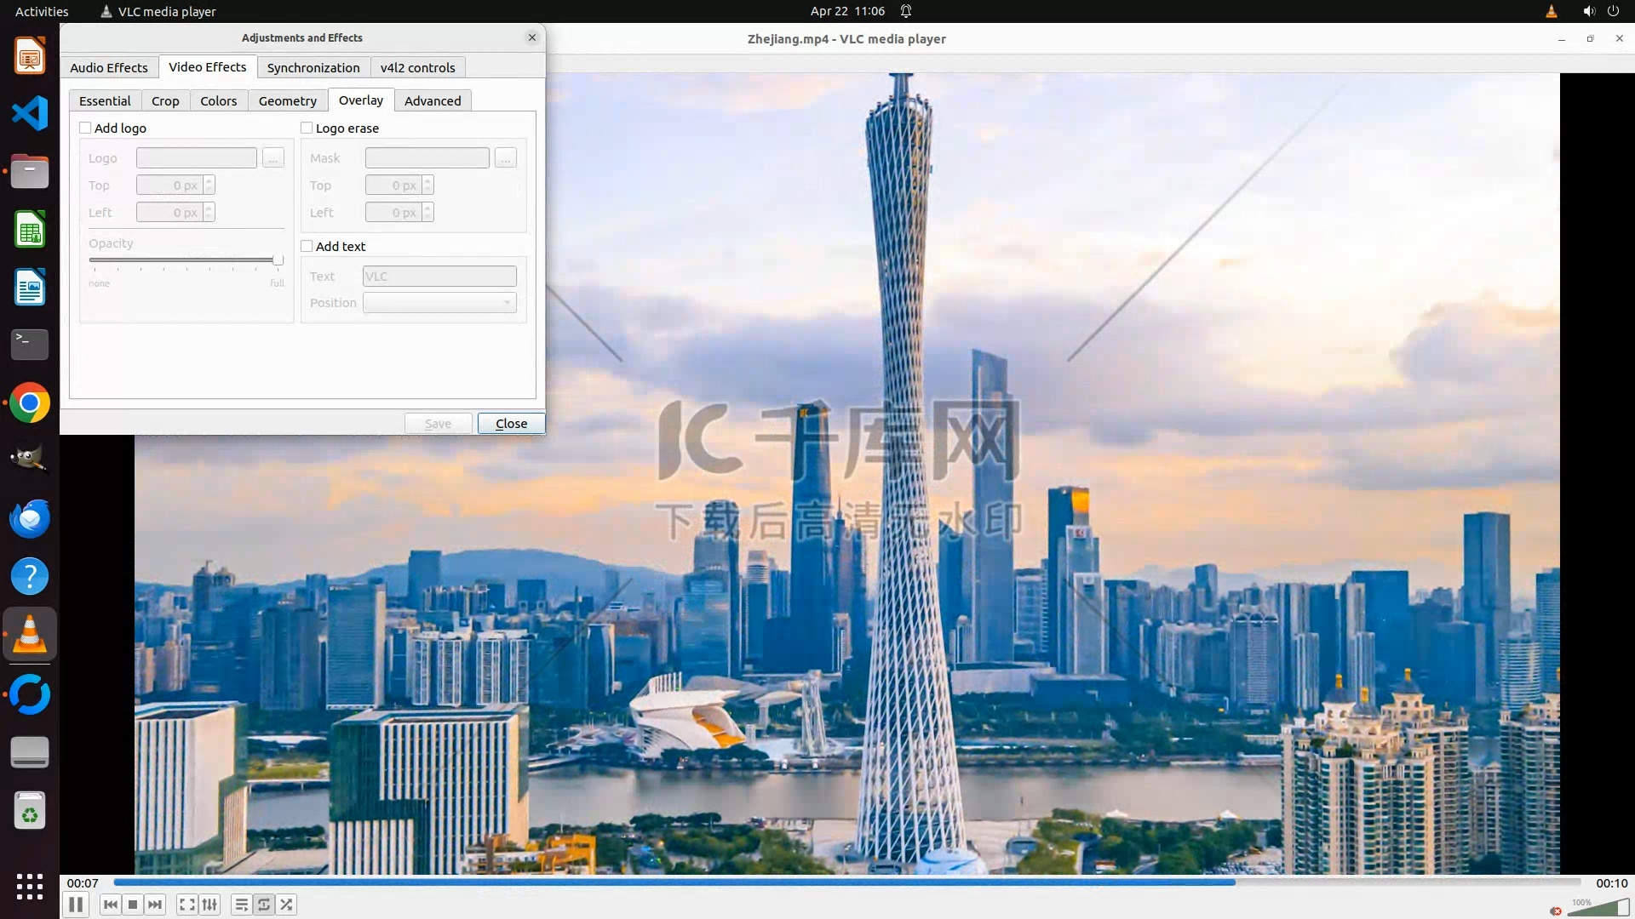Show the playlist view
The width and height of the screenshot is (1635, 919).
pyautogui.click(x=242, y=905)
